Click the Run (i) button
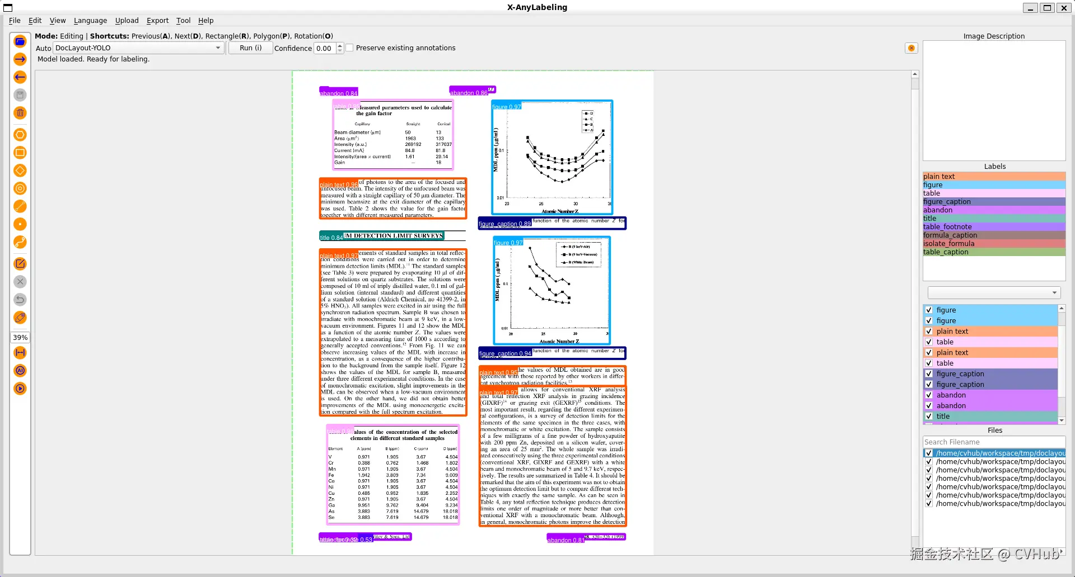 point(250,48)
